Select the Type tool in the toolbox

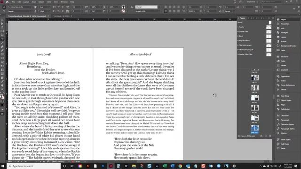click(x=2, y=39)
